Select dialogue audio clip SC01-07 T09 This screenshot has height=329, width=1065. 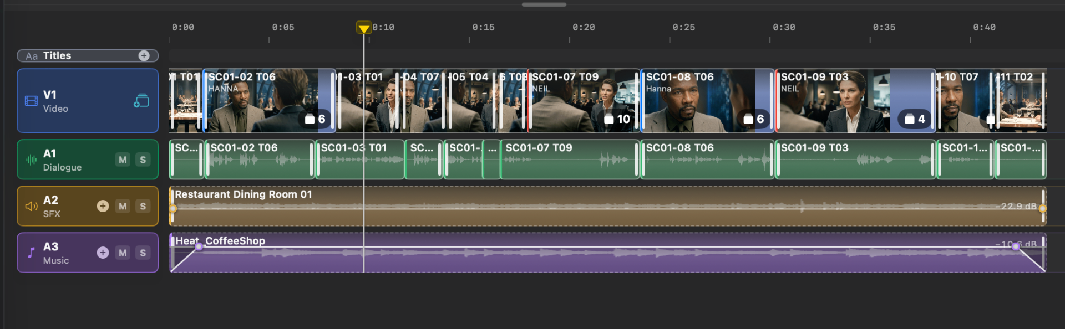[570, 160]
